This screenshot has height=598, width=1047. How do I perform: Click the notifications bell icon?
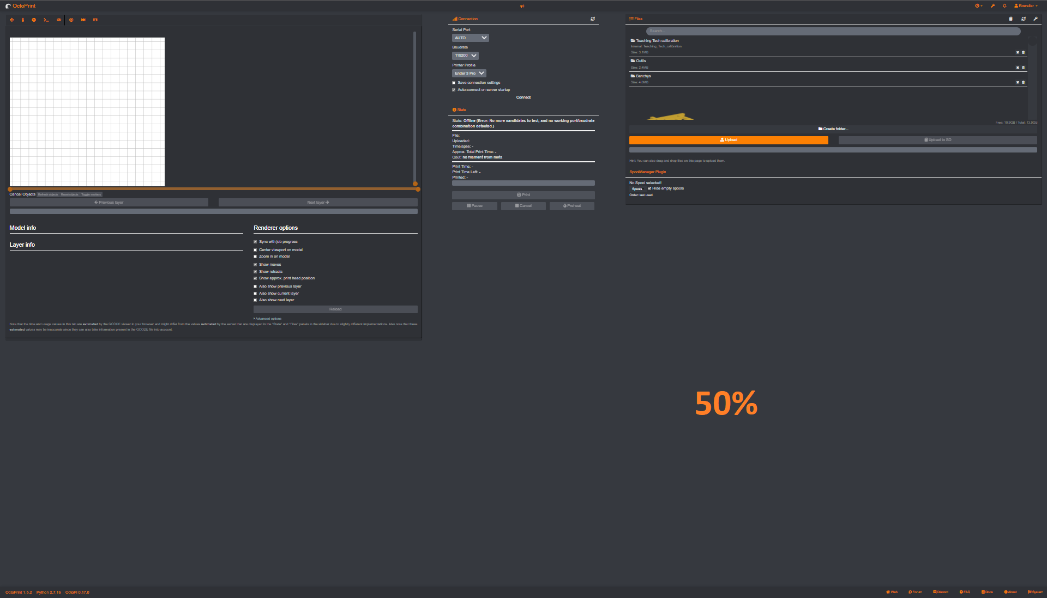pos(1004,6)
